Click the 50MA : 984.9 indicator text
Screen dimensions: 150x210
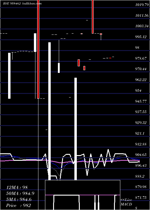20,193
